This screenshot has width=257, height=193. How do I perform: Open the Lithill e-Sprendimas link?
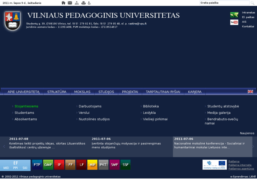click(x=252, y=177)
